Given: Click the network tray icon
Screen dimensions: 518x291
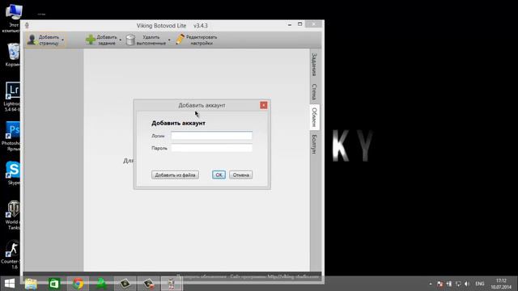Looking at the screenshot, I should [x=458, y=284].
